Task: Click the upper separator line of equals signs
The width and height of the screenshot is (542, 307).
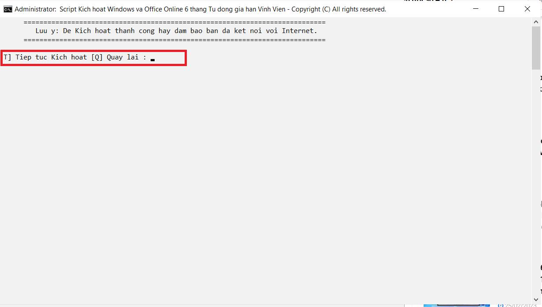Action: (174, 22)
